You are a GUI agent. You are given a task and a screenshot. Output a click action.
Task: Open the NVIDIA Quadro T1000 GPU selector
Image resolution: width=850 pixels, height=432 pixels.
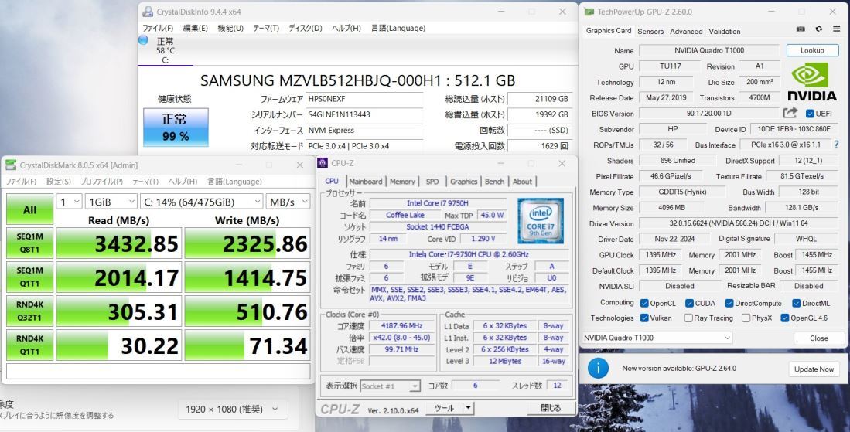tap(657, 338)
